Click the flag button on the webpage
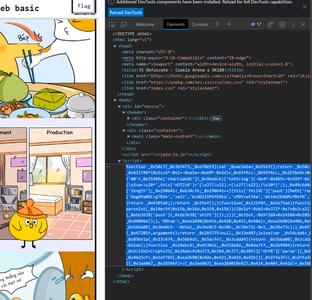312x300 pixels. 84,7
